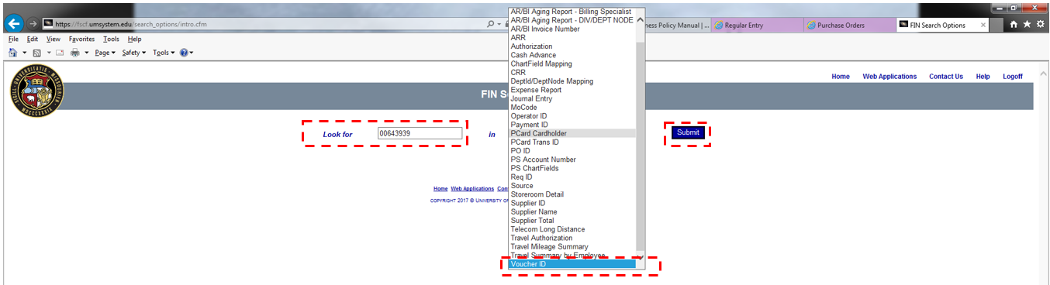Expand the Page dropdown in command bar
Image resolution: width=1050 pixels, height=285 pixels.
click(x=105, y=53)
